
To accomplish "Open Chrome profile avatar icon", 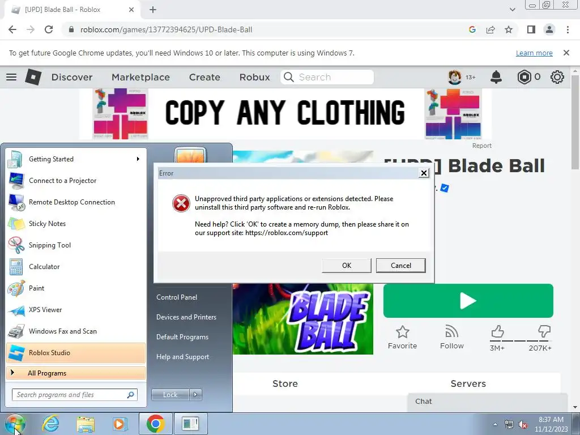I will [x=549, y=29].
